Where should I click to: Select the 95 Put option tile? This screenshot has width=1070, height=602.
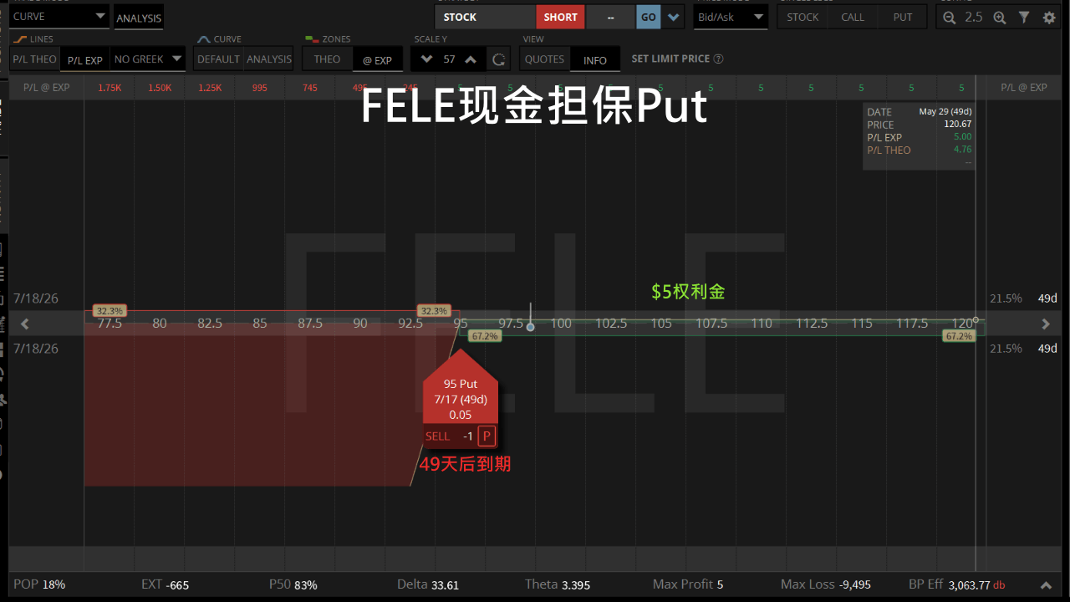click(x=461, y=399)
